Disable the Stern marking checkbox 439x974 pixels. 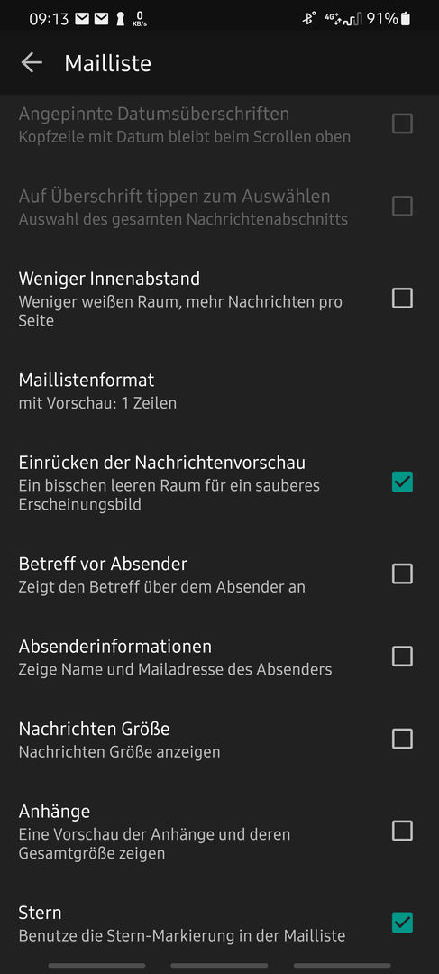pyautogui.click(x=402, y=923)
